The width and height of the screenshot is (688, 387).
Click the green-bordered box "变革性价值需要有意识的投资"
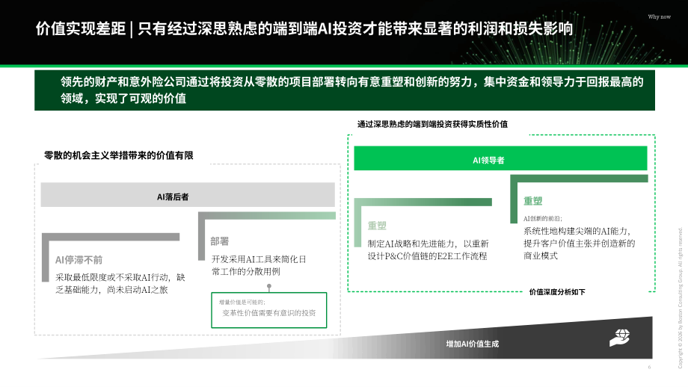(x=269, y=310)
